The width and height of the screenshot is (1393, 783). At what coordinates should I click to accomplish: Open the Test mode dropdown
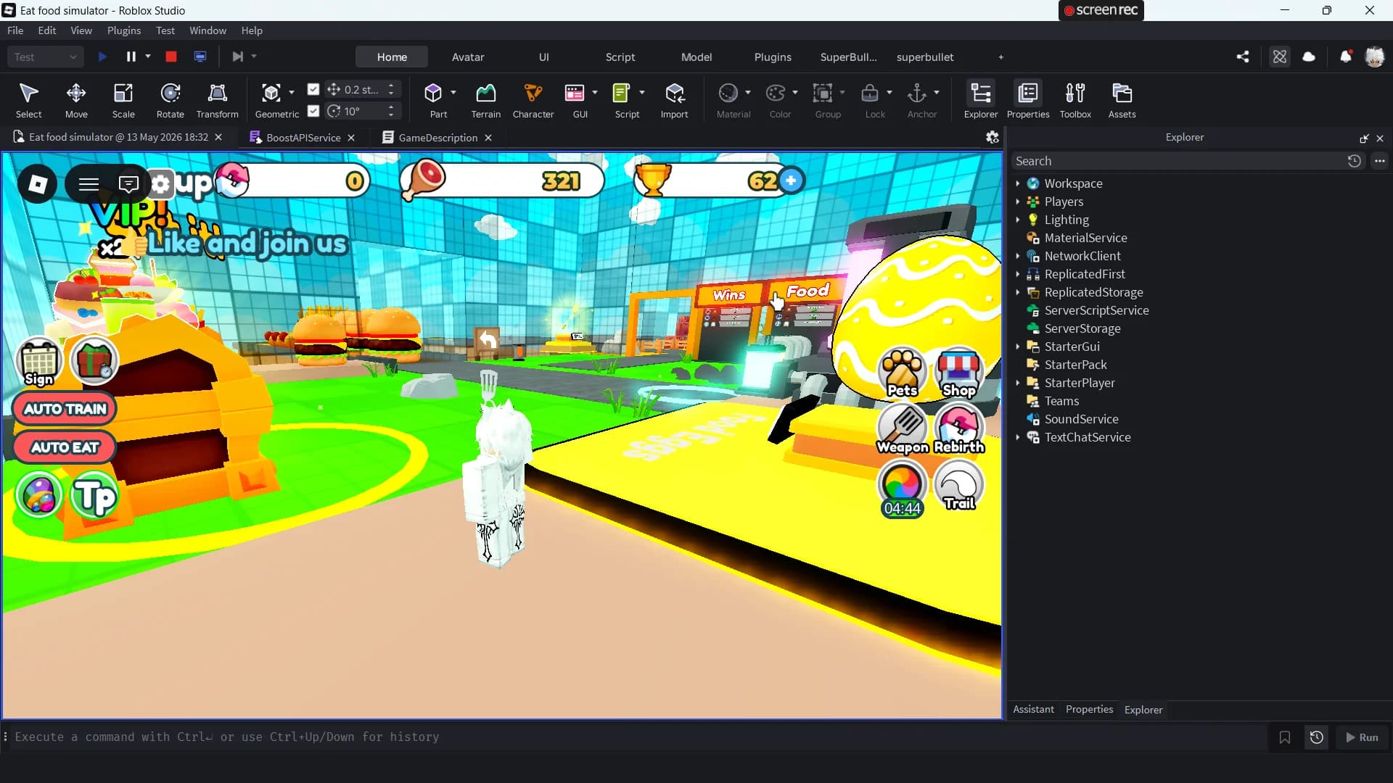[x=45, y=57]
